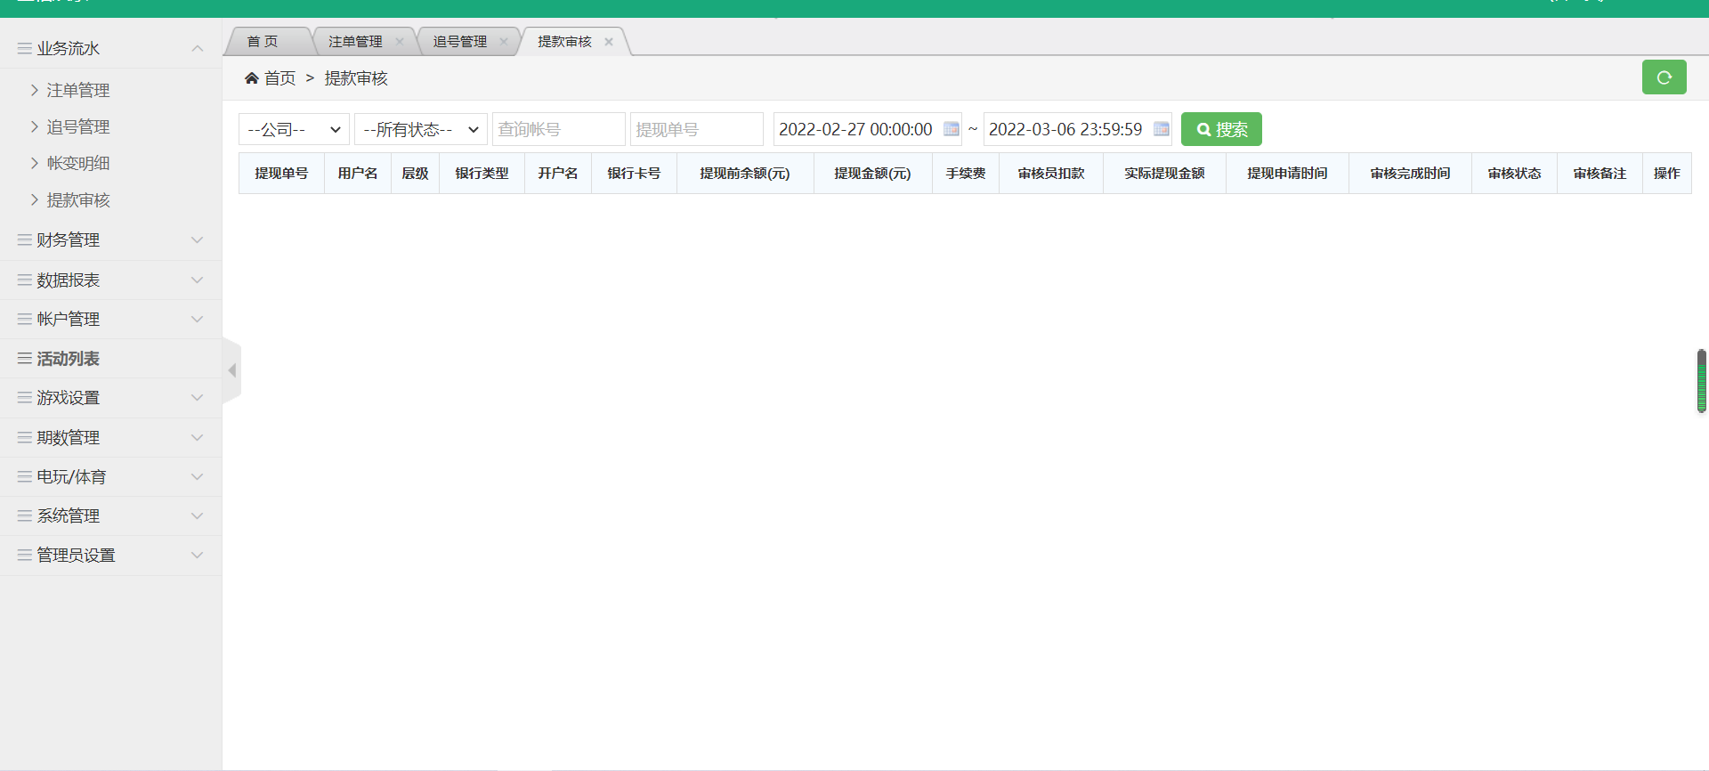Collapse the sidebar with the left arrow handle
Screen dimensions: 1709x771
(232, 370)
